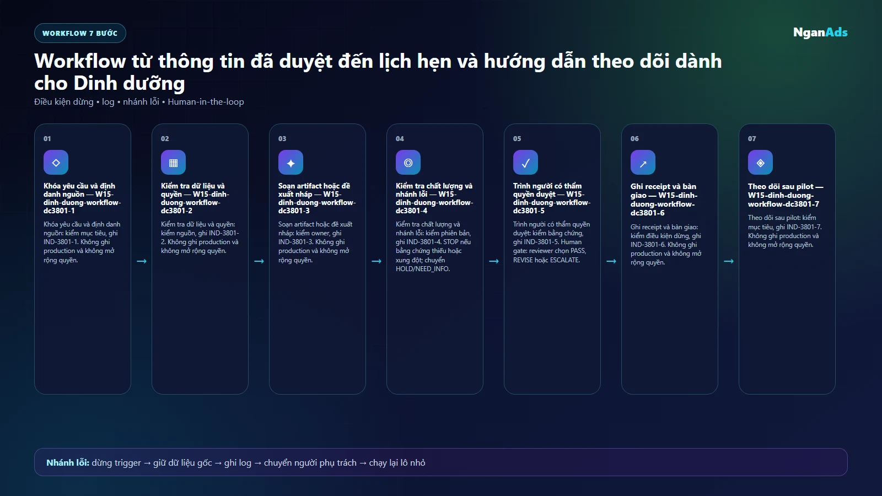Click step 01 description mentioning IND-3801-1

click(x=82, y=242)
